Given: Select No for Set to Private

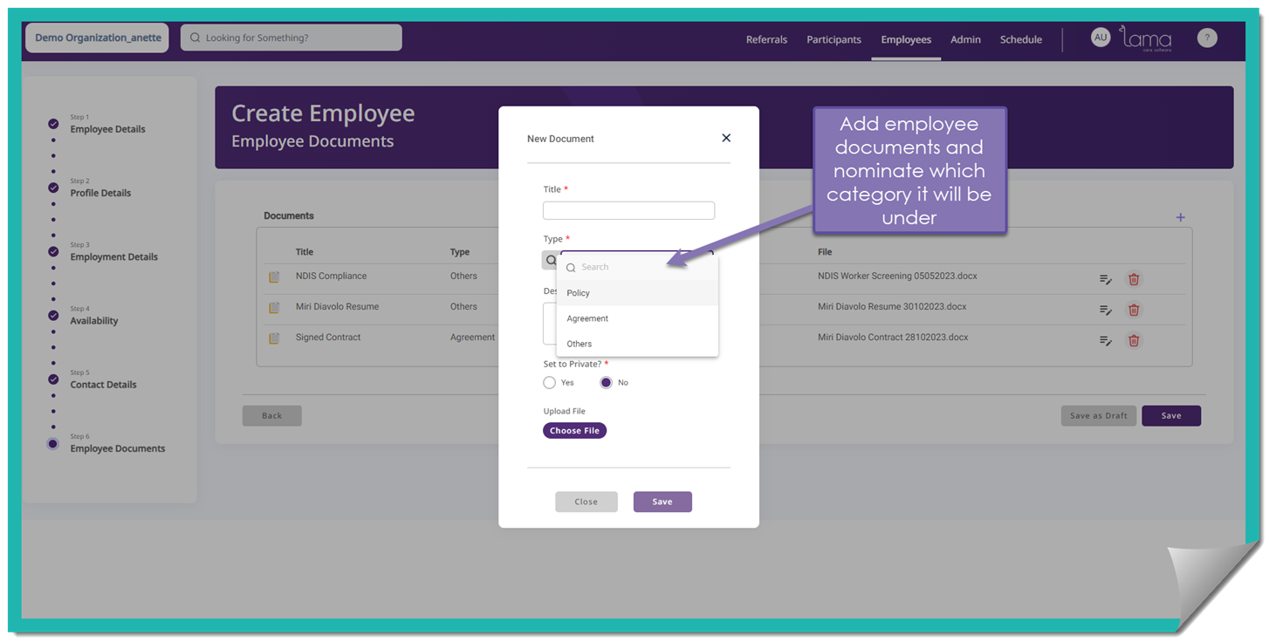Looking at the screenshot, I should pos(606,383).
